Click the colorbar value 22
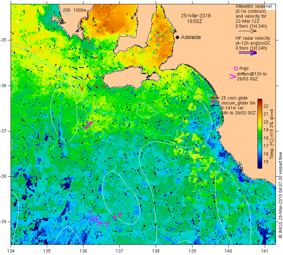This screenshot has width=283, height=255. point(266,106)
